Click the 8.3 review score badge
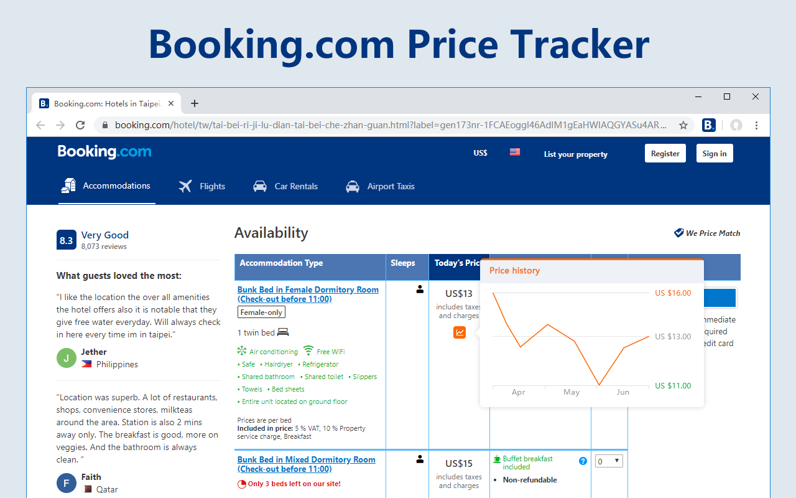 point(67,239)
